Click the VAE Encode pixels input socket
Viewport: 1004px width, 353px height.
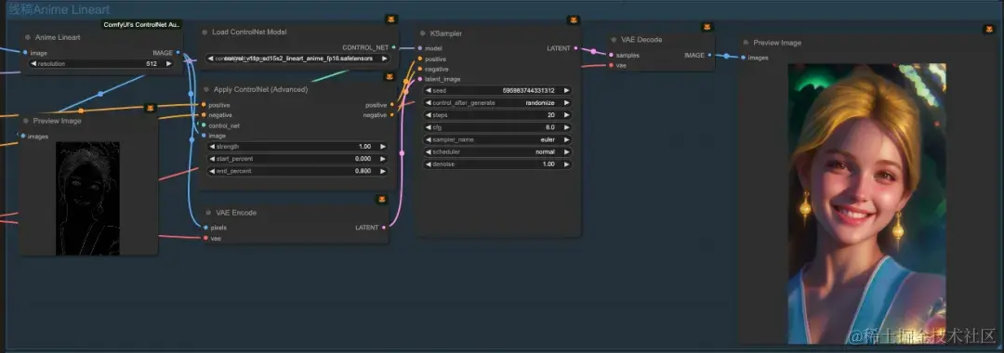pyautogui.click(x=205, y=227)
